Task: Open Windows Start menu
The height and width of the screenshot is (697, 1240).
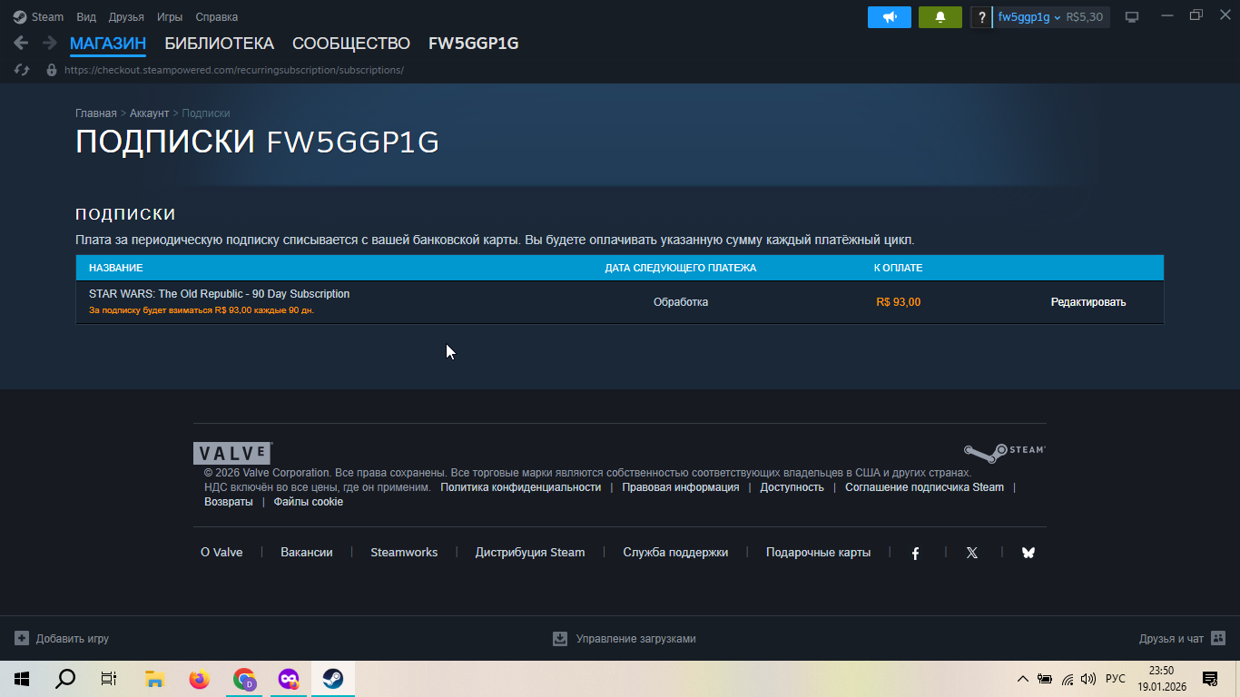Action: click(22, 679)
